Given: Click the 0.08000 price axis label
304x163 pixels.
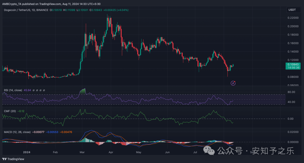Looking at the screenshot, I should click(293, 77).
